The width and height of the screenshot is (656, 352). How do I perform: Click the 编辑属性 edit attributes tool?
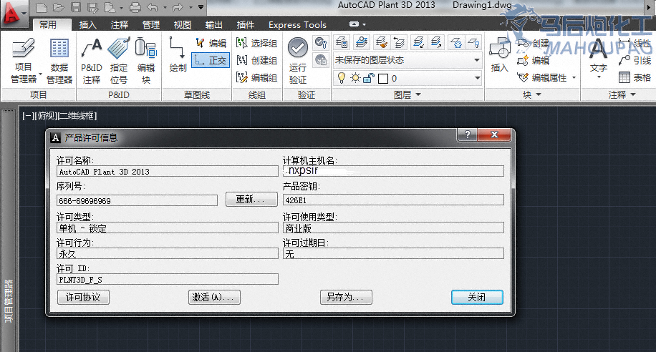(542, 78)
